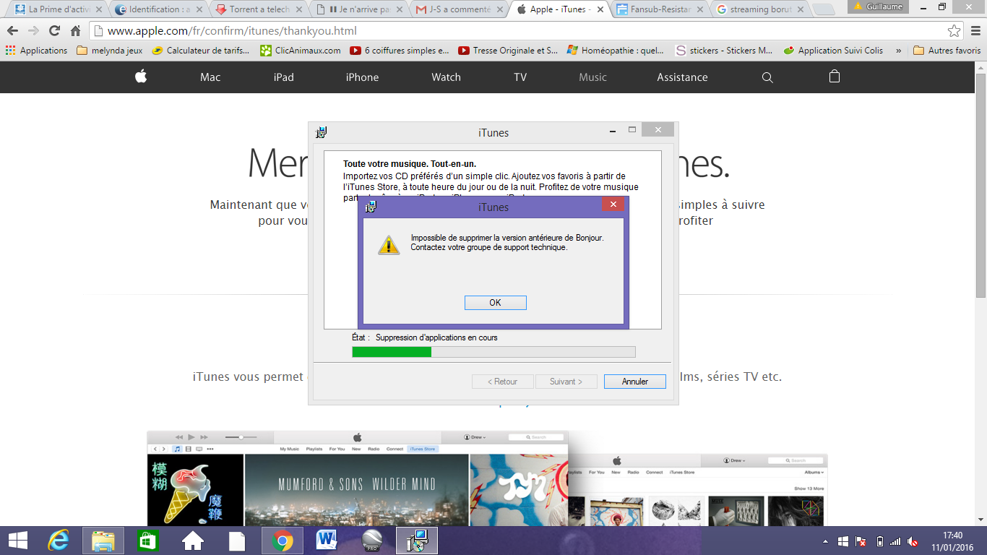Bookmark the page with the star icon
This screenshot has height=555, width=987.
click(x=954, y=31)
